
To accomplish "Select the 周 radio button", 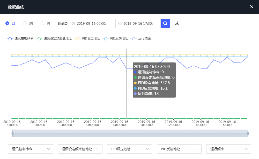I will point(25,23).
